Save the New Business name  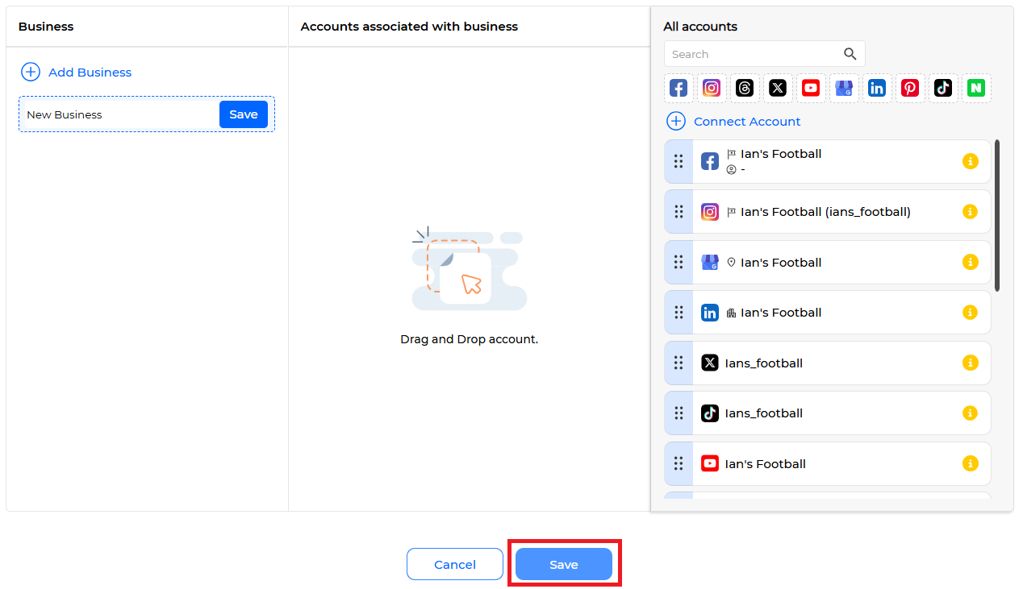point(244,114)
